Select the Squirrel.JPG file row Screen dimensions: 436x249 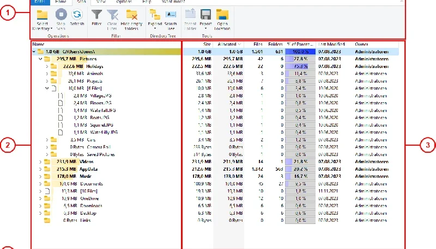coord(102,125)
